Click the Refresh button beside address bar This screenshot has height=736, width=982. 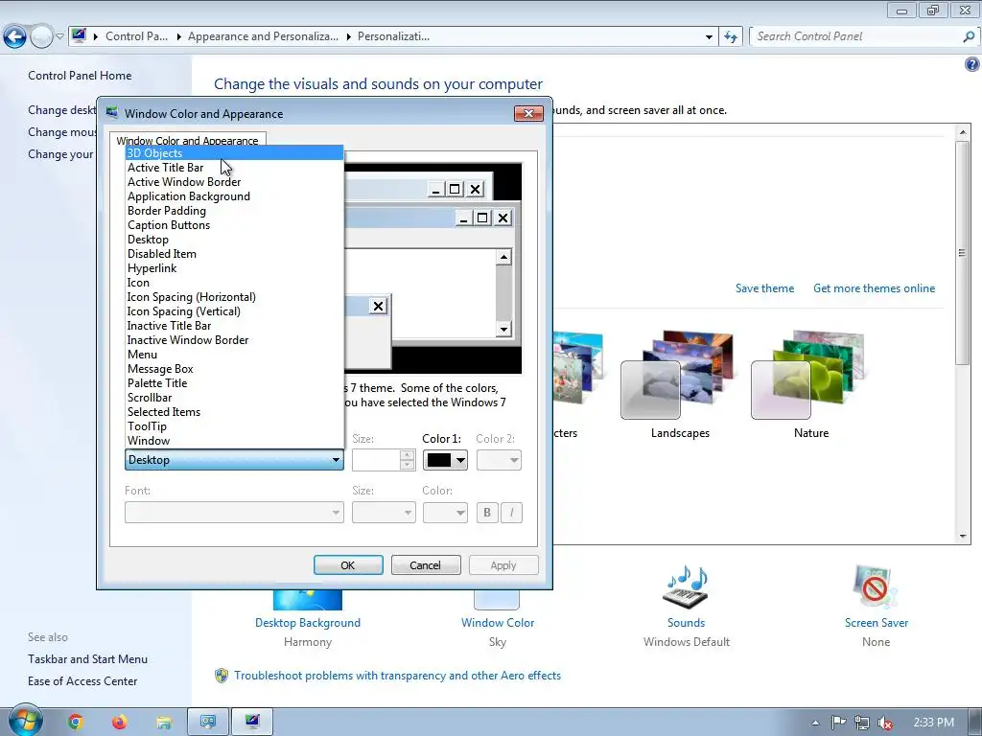click(x=730, y=37)
